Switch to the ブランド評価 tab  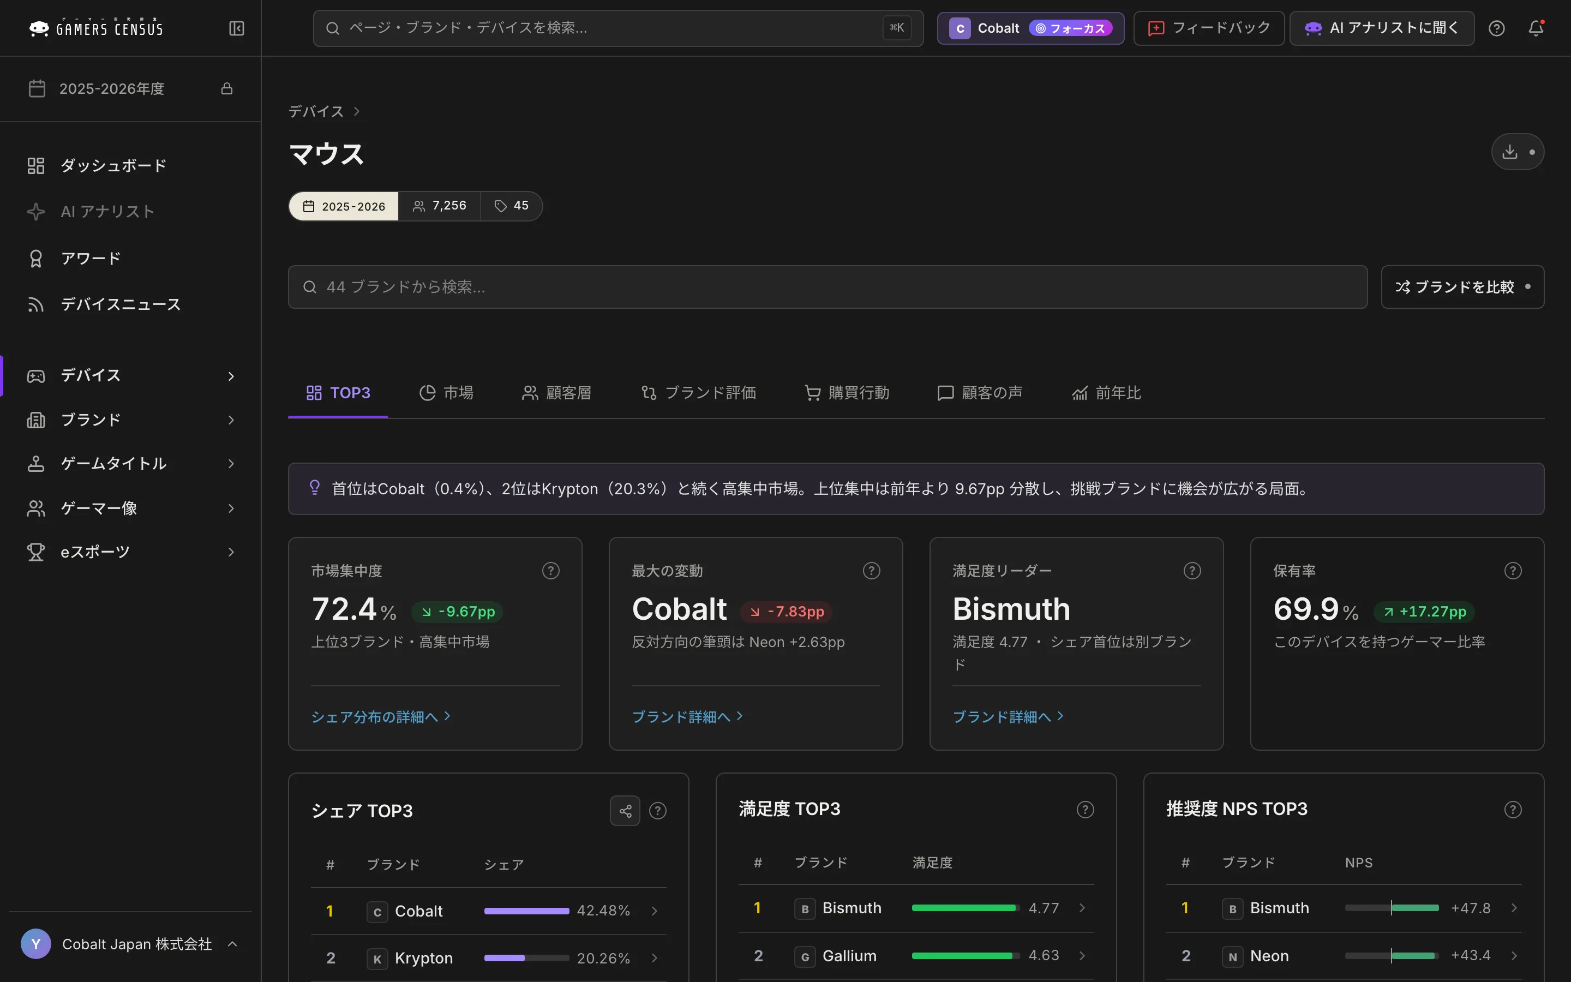(x=699, y=393)
